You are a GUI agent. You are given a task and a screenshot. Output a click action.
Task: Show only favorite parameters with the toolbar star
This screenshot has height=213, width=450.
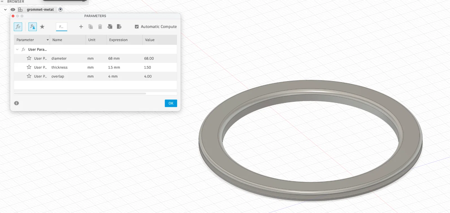[42, 27]
